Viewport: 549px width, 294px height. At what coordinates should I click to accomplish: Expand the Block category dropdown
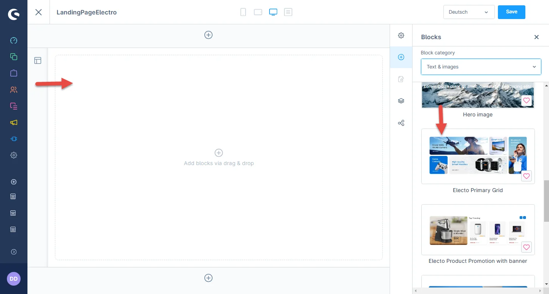[481, 67]
